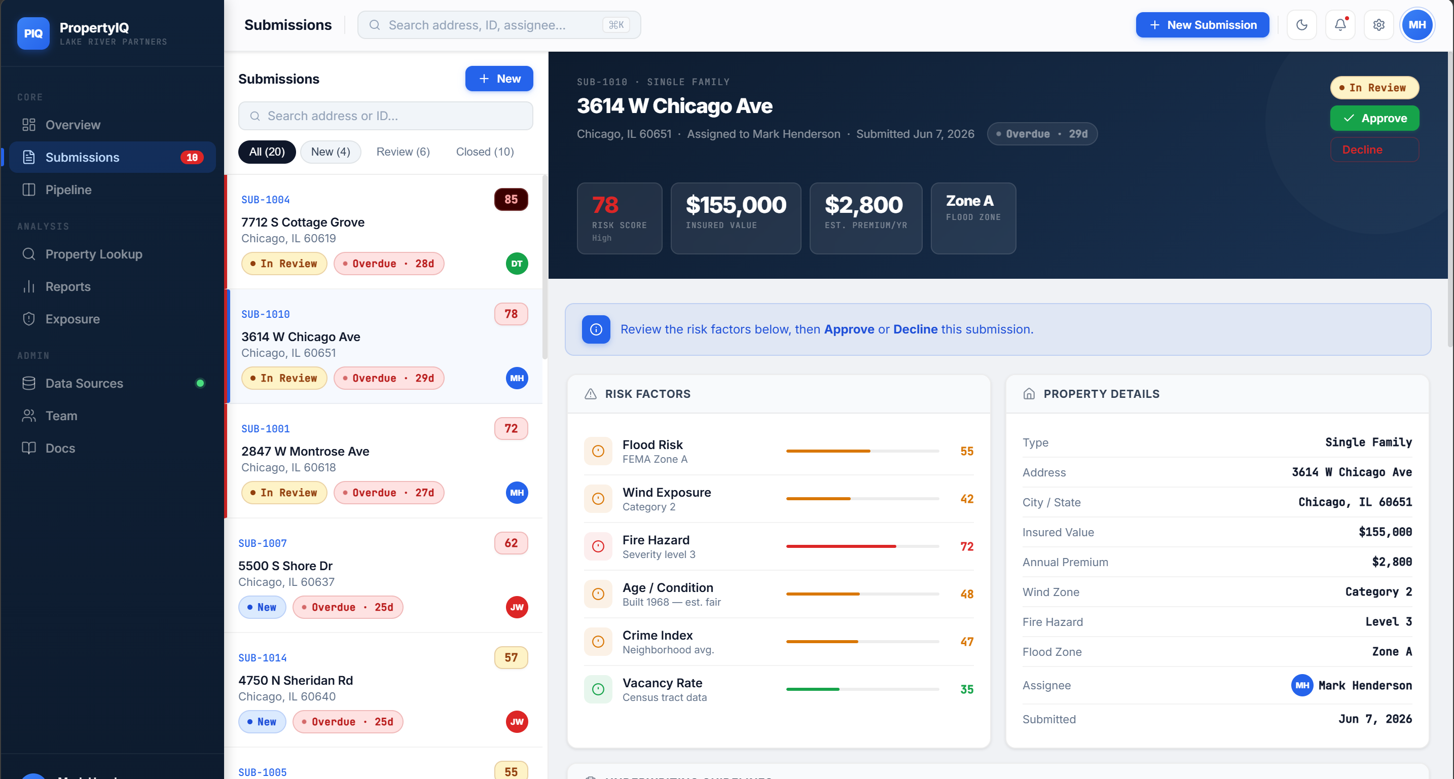Click the Property Details house icon
The image size is (1454, 779).
1029,394
